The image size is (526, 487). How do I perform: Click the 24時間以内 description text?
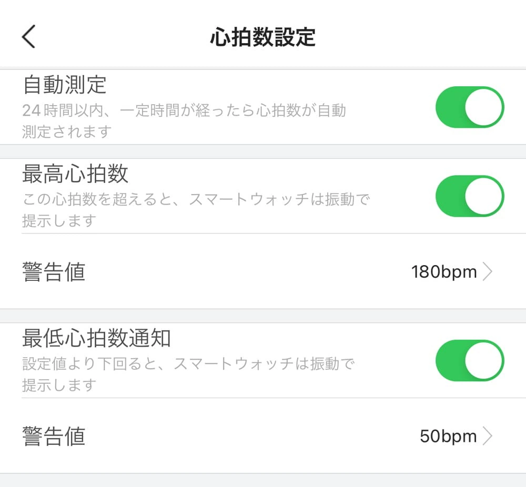coord(184,110)
